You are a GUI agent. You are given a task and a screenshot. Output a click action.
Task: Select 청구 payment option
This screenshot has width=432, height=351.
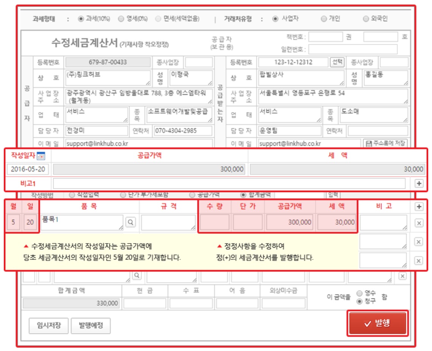coord(359,301)
